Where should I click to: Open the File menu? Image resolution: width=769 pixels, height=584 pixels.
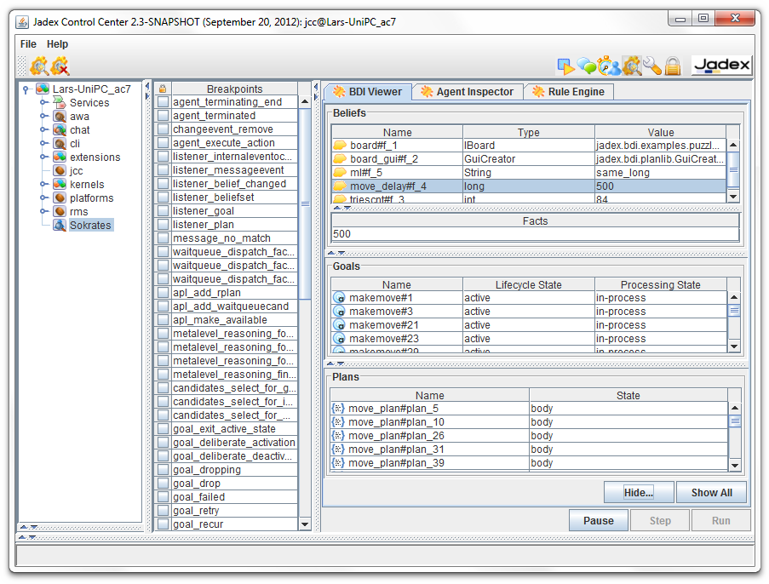(x=27, y=43)
